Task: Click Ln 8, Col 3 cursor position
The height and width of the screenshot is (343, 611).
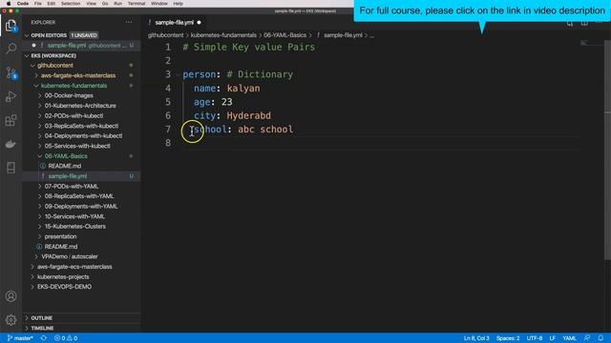Action: [x=476, y=338]
